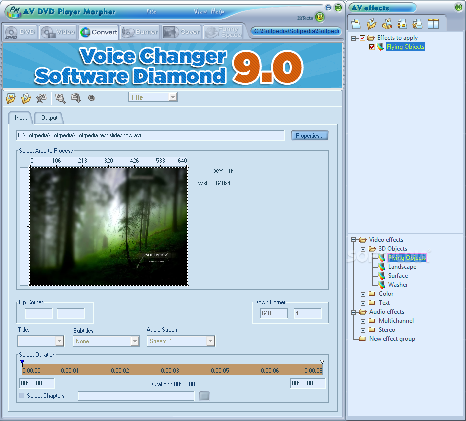Viewport: 466px width, 421px height.
Task: Uncheck the Effects to apply checkbox
Action: click(x=362, y=38)
